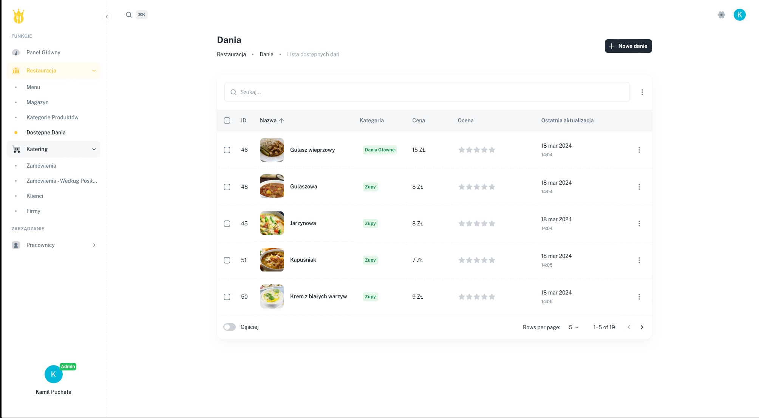This screenshot has width=759, height=418.
Task: Open Magazyn in the sidebar
Action: point(37,102)
